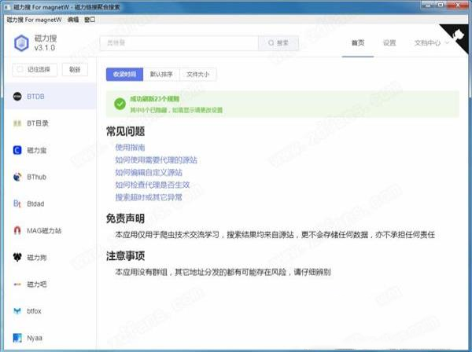Viewport: 472px width, 352px height.
Task: Open the 使用指南 link
Action: click(130, 147)
